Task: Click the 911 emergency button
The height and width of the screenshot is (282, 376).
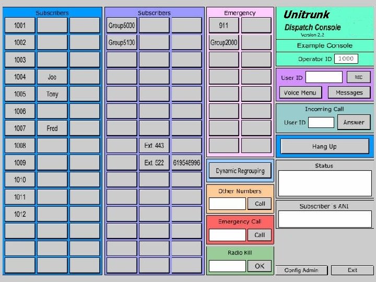Action: (x=224, y=25)
